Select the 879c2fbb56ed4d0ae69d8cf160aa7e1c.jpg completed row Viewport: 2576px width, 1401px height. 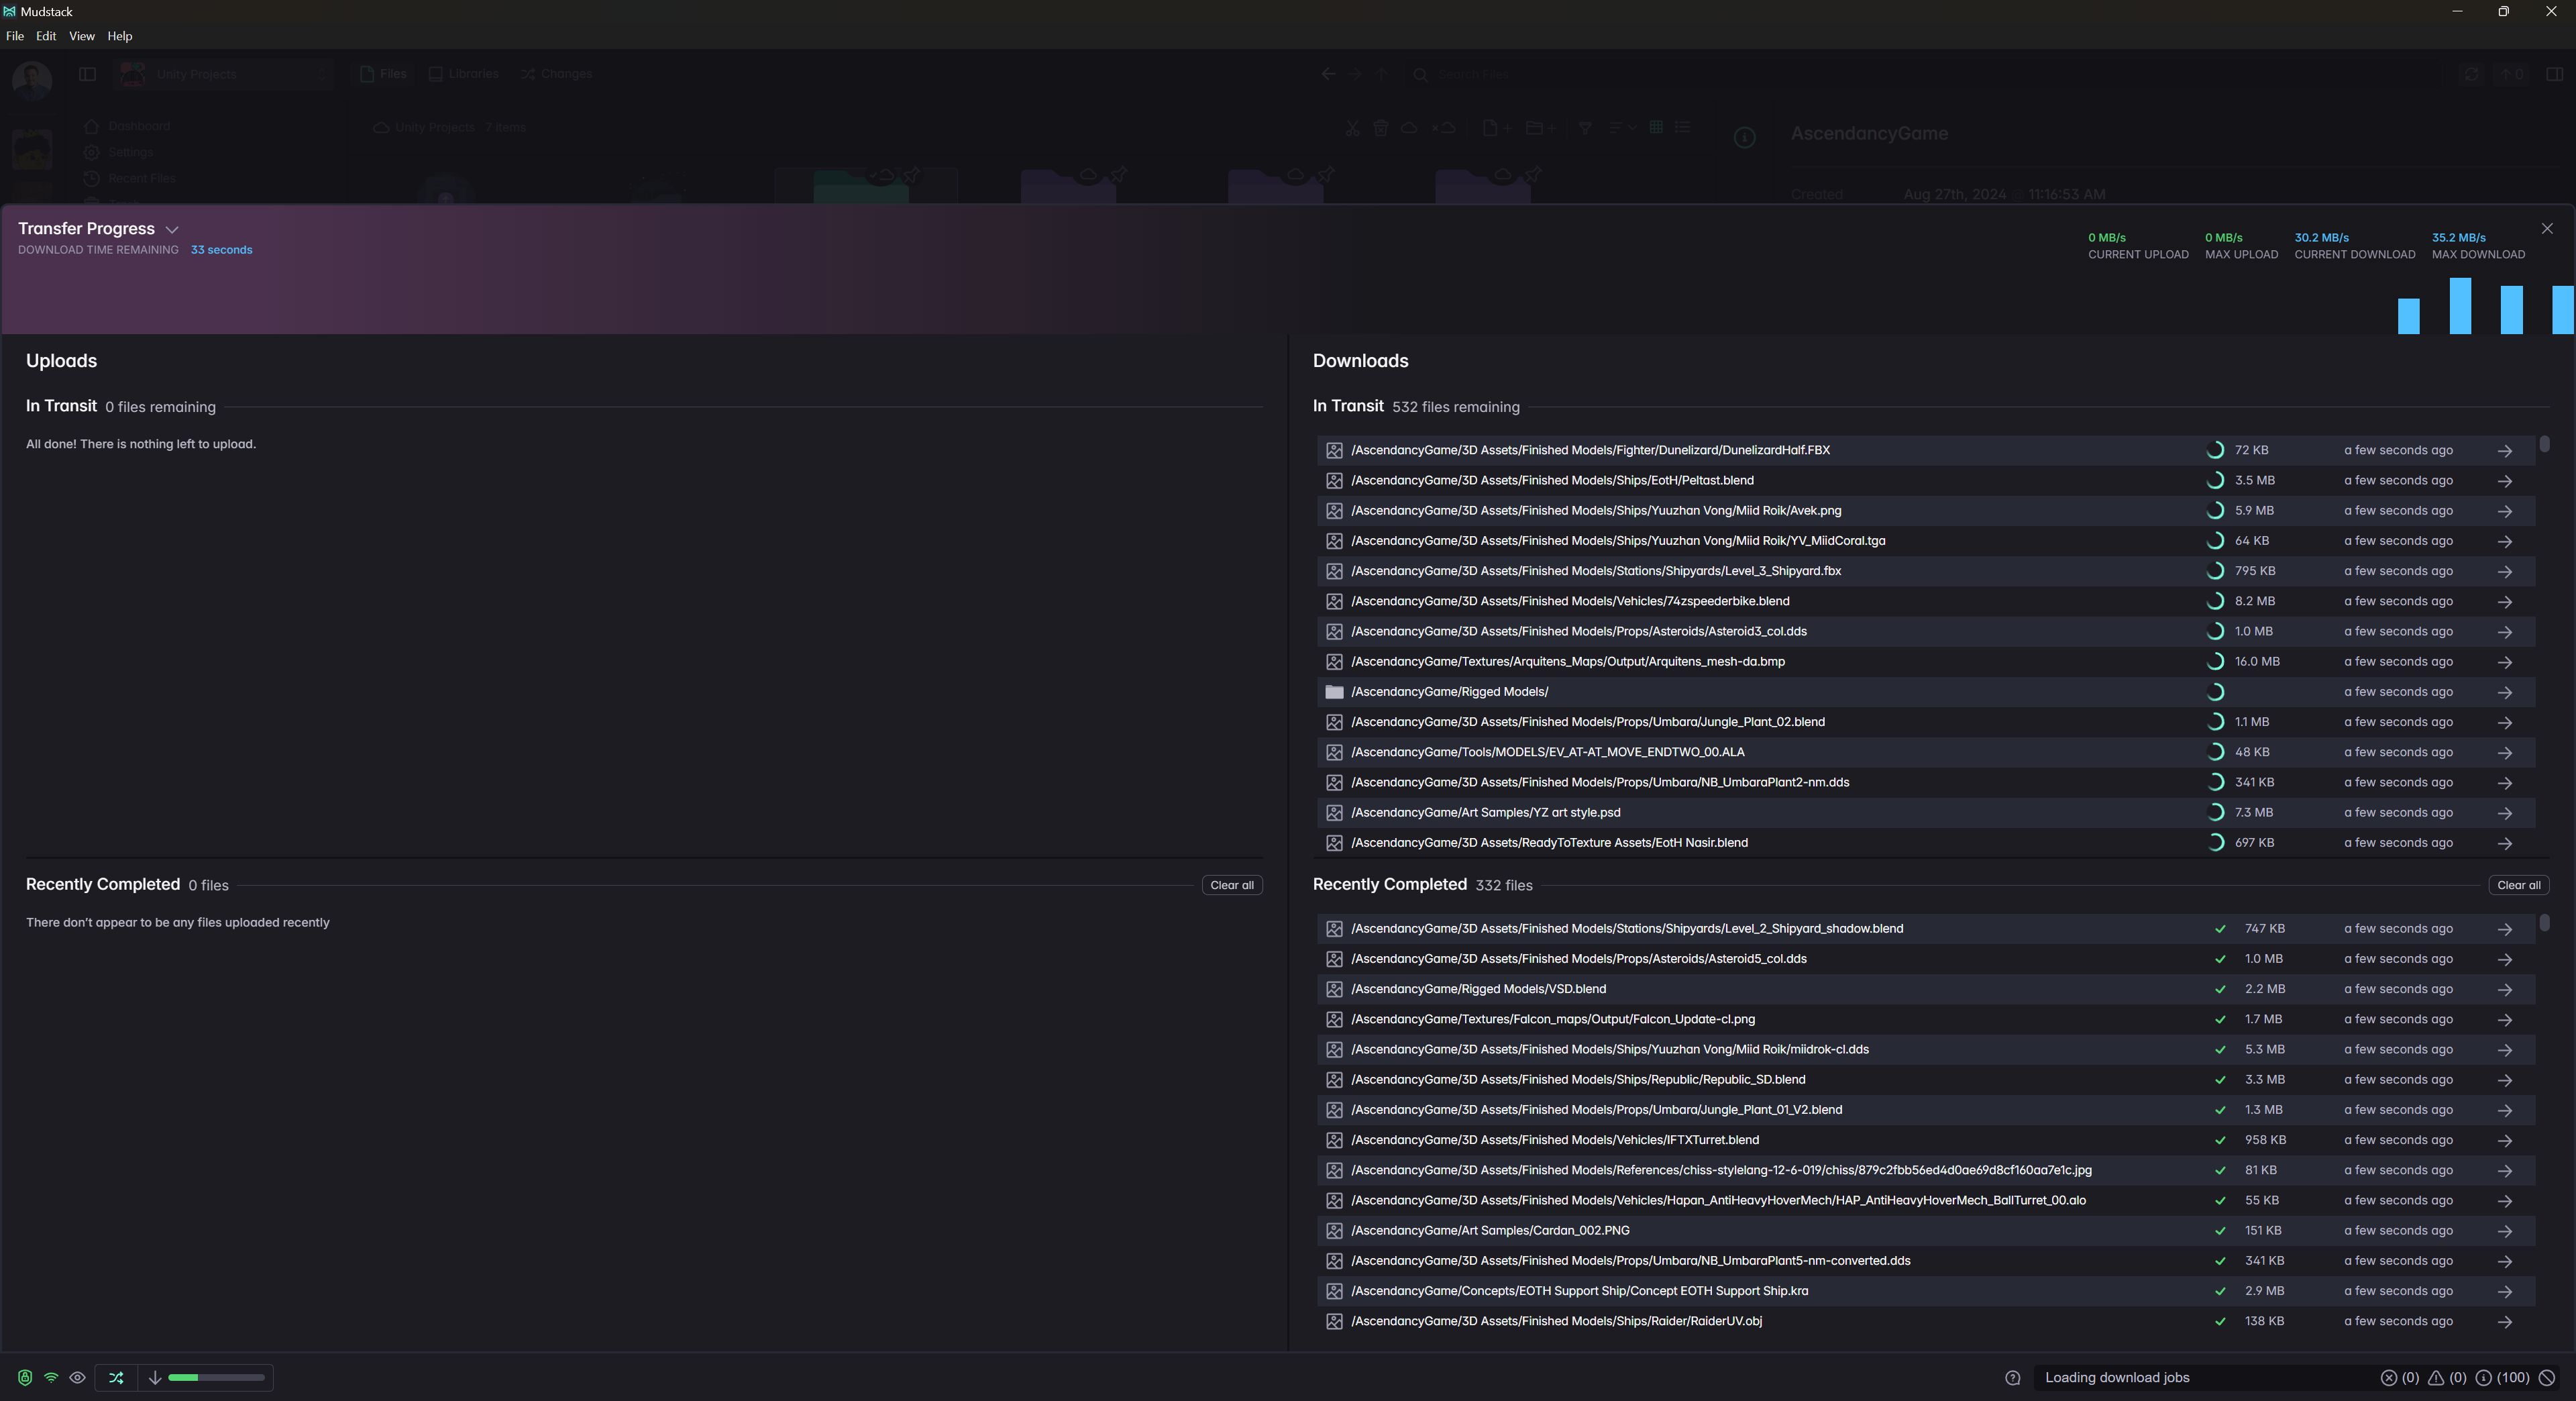1925,1170
